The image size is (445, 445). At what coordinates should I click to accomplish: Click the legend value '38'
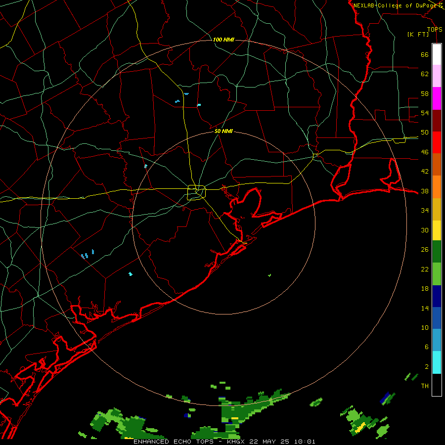(425, 191)
